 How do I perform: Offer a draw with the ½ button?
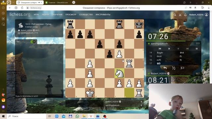coord(174,68)
